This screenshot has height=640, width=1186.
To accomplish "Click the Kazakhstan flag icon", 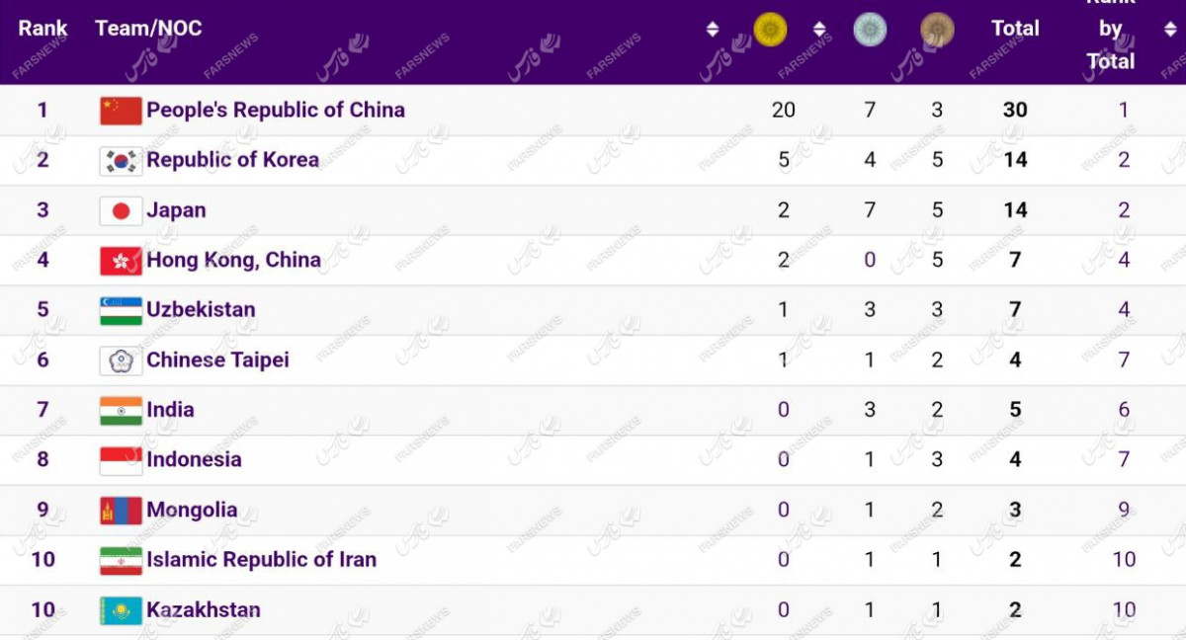I will [x=121, y=610].
